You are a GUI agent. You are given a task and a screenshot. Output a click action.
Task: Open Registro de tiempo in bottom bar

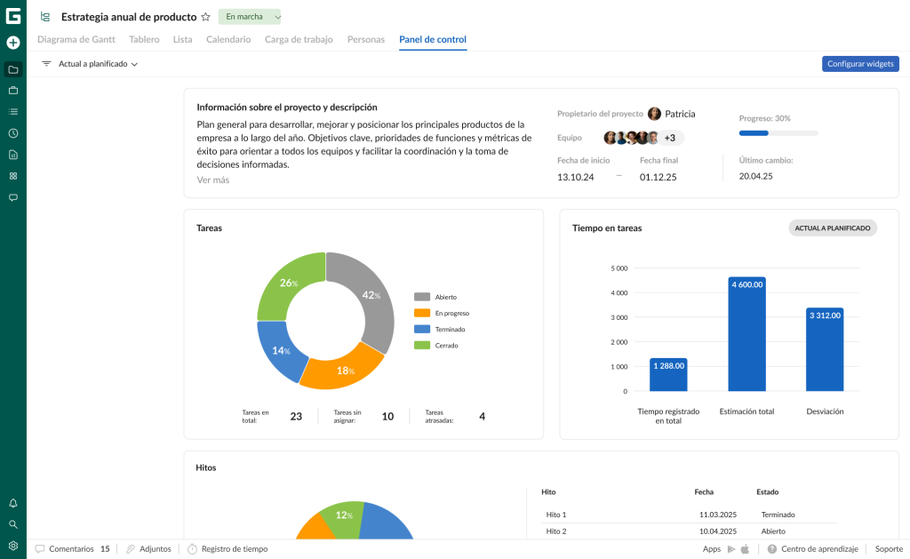click(235, 548)
